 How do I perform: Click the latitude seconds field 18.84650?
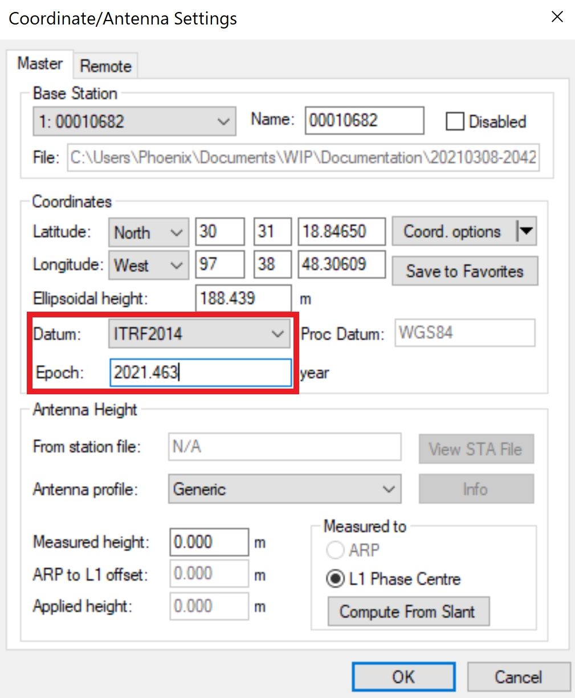pyautogui.click(x=341, y=231)
